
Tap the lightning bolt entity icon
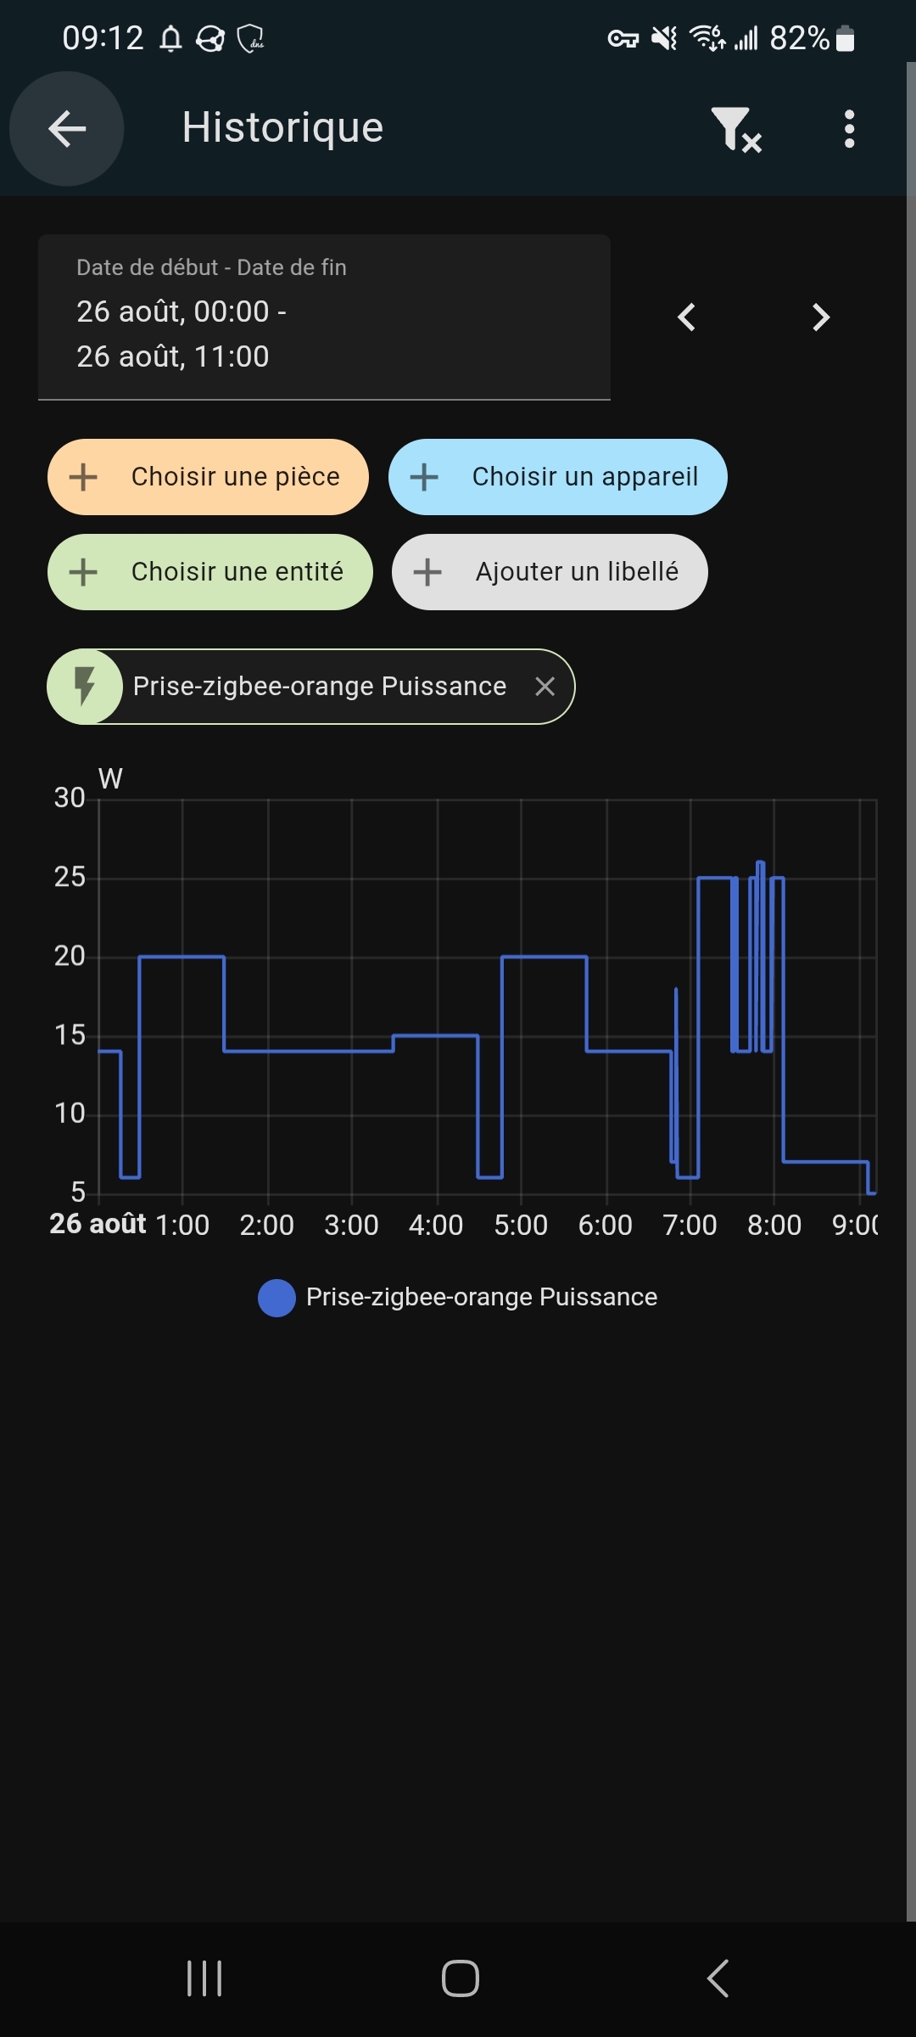[85, 687]
